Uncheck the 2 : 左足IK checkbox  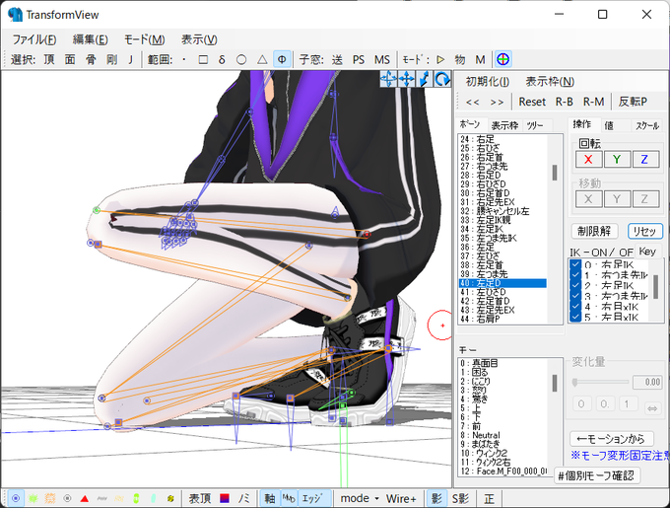(575, 285)
